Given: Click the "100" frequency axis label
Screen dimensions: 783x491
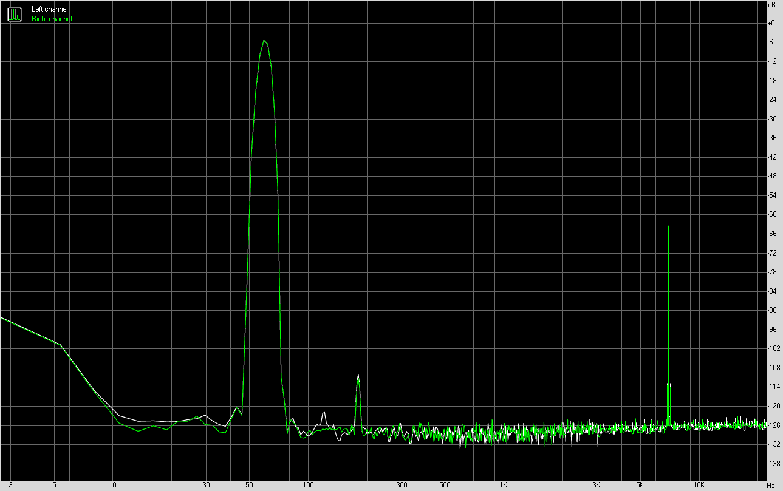Looking at the screenshot, I should (x=308, y=486).
